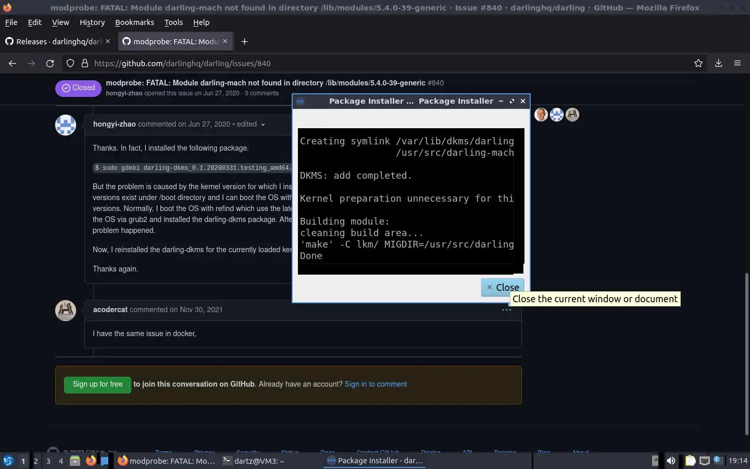The width and height of the screenshot is (750, 469).
Task: Click the hongyi-zhao author link under the issue title
Action: click(124, 93)
